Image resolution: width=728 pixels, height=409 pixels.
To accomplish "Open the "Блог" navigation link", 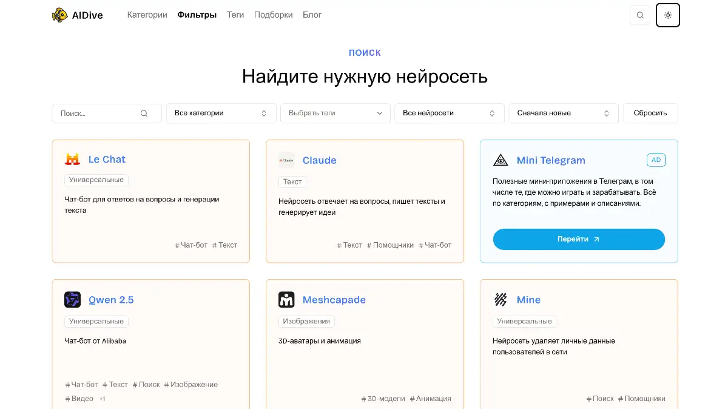I will (312, 15).
